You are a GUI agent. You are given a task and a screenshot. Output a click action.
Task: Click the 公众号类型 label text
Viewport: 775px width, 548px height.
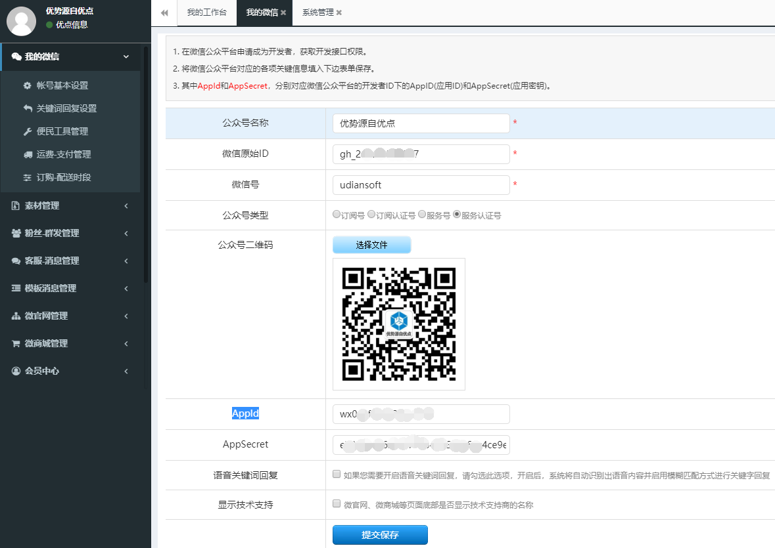(246, 215)
